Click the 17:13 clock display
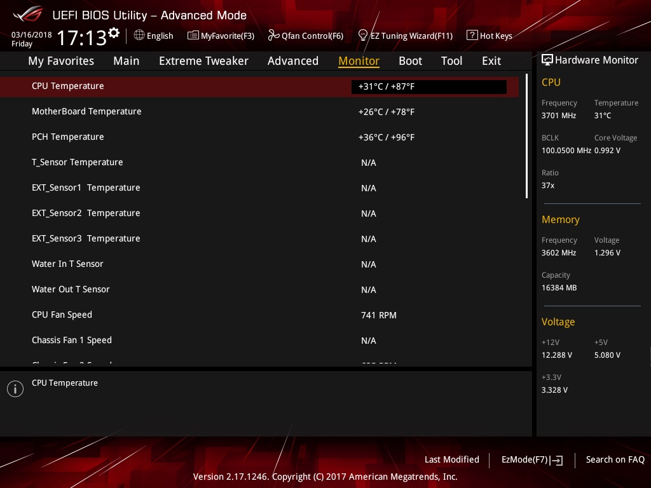The width and height of the screenshot is (651, 488). (82, 37)
